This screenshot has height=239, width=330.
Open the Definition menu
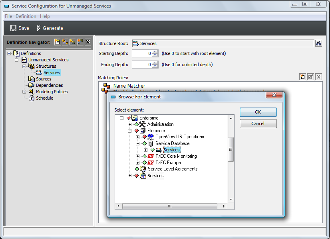tap(26, 16)
